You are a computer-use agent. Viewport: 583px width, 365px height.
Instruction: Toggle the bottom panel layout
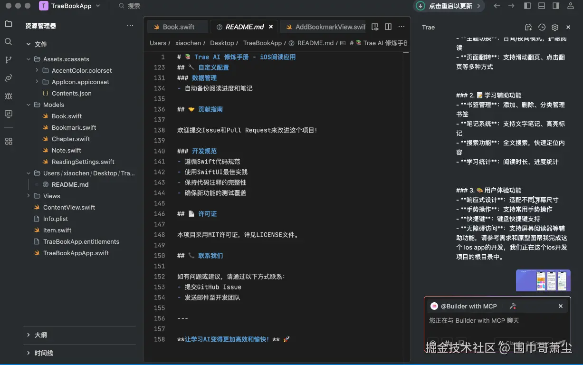coord(542,6)
